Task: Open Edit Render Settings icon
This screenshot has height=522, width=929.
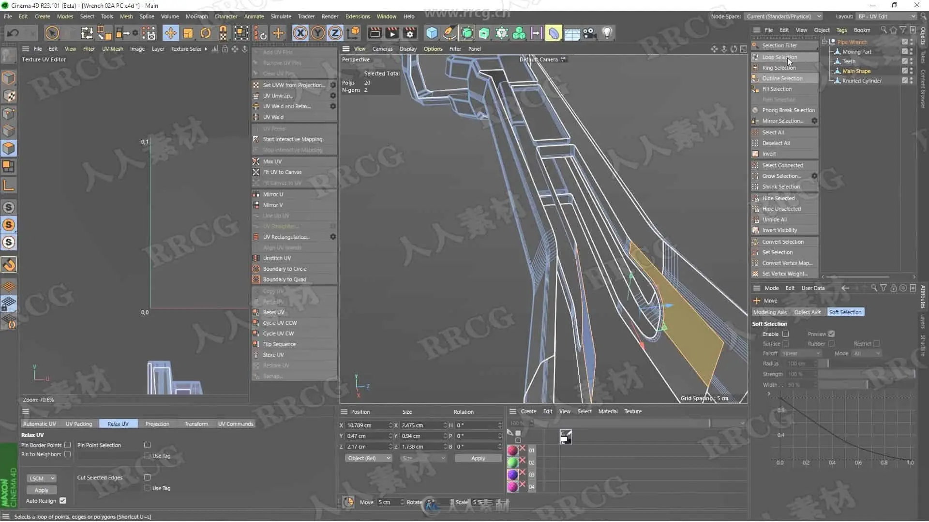Action: (410, 33)
